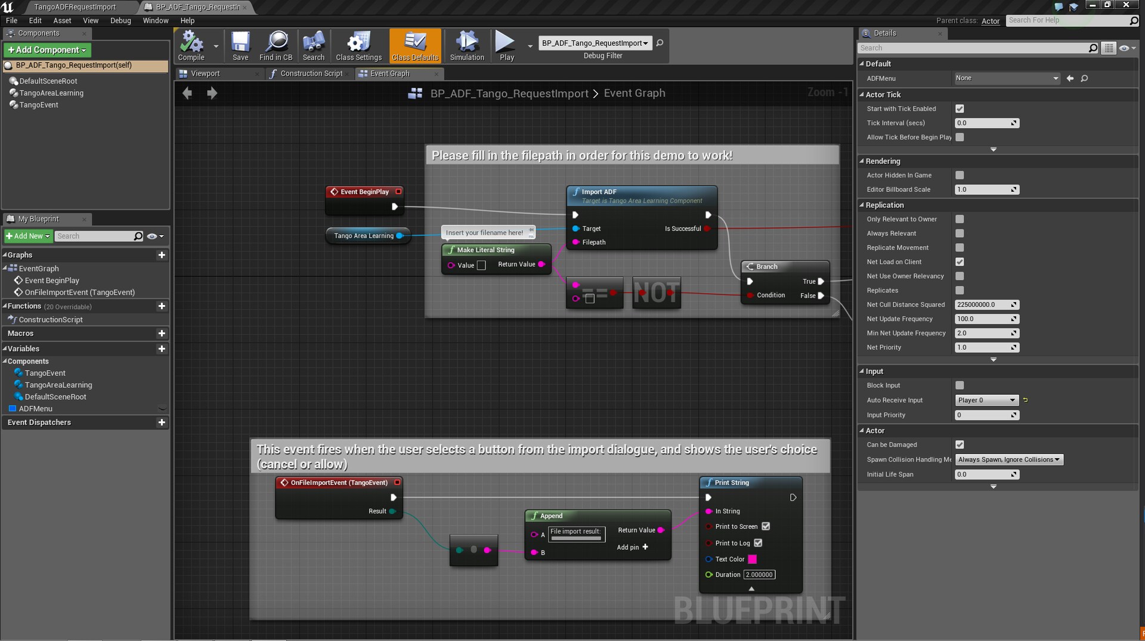Open the Spawn Collision Handling dropdown
The image size is (1145, 641).
point(1008,459)
